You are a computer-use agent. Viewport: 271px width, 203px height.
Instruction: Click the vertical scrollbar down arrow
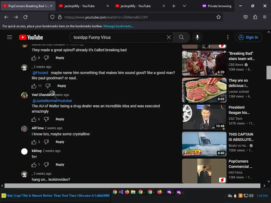coord(269,181)
